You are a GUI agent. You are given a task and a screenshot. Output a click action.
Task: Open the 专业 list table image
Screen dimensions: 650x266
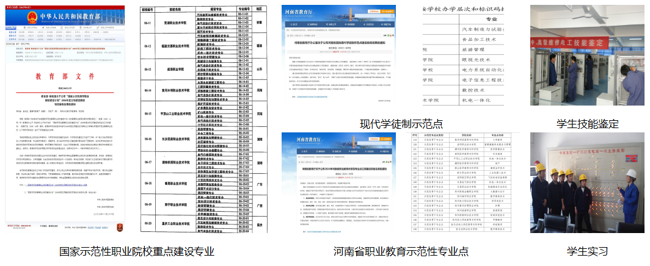coord(464,56)
